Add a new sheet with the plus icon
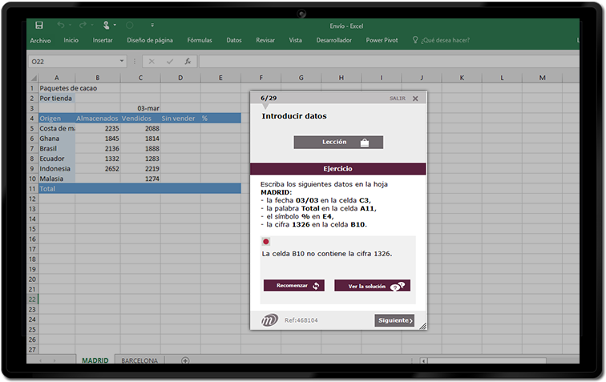This screenshot has width=606, height=382. [x=185, y=360]
